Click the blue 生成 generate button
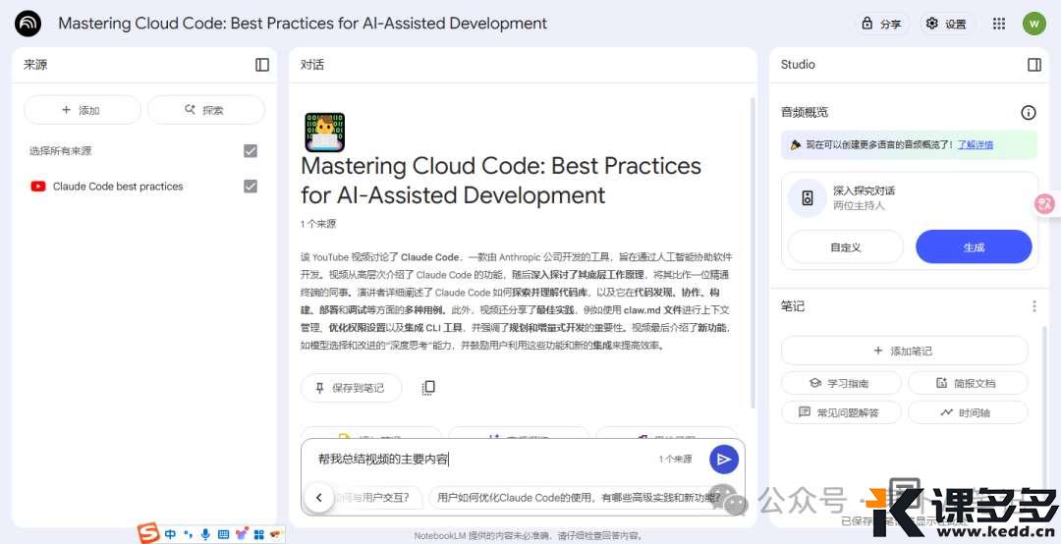 coord(974,247)
